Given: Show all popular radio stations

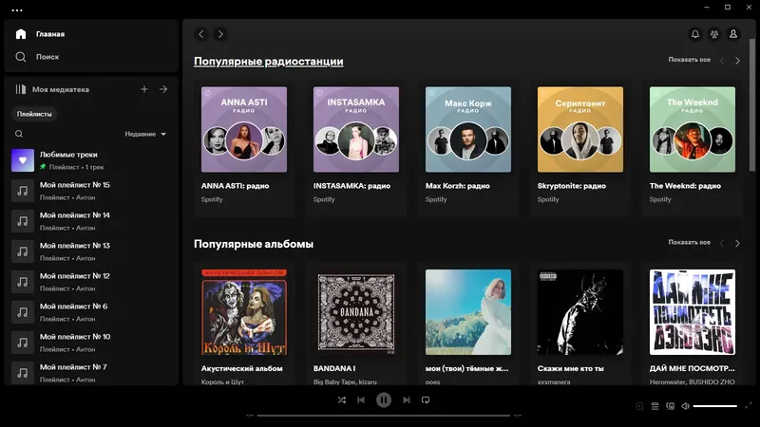Looking at the screenshot, I should pyautogui.click(x=690, y=60).
